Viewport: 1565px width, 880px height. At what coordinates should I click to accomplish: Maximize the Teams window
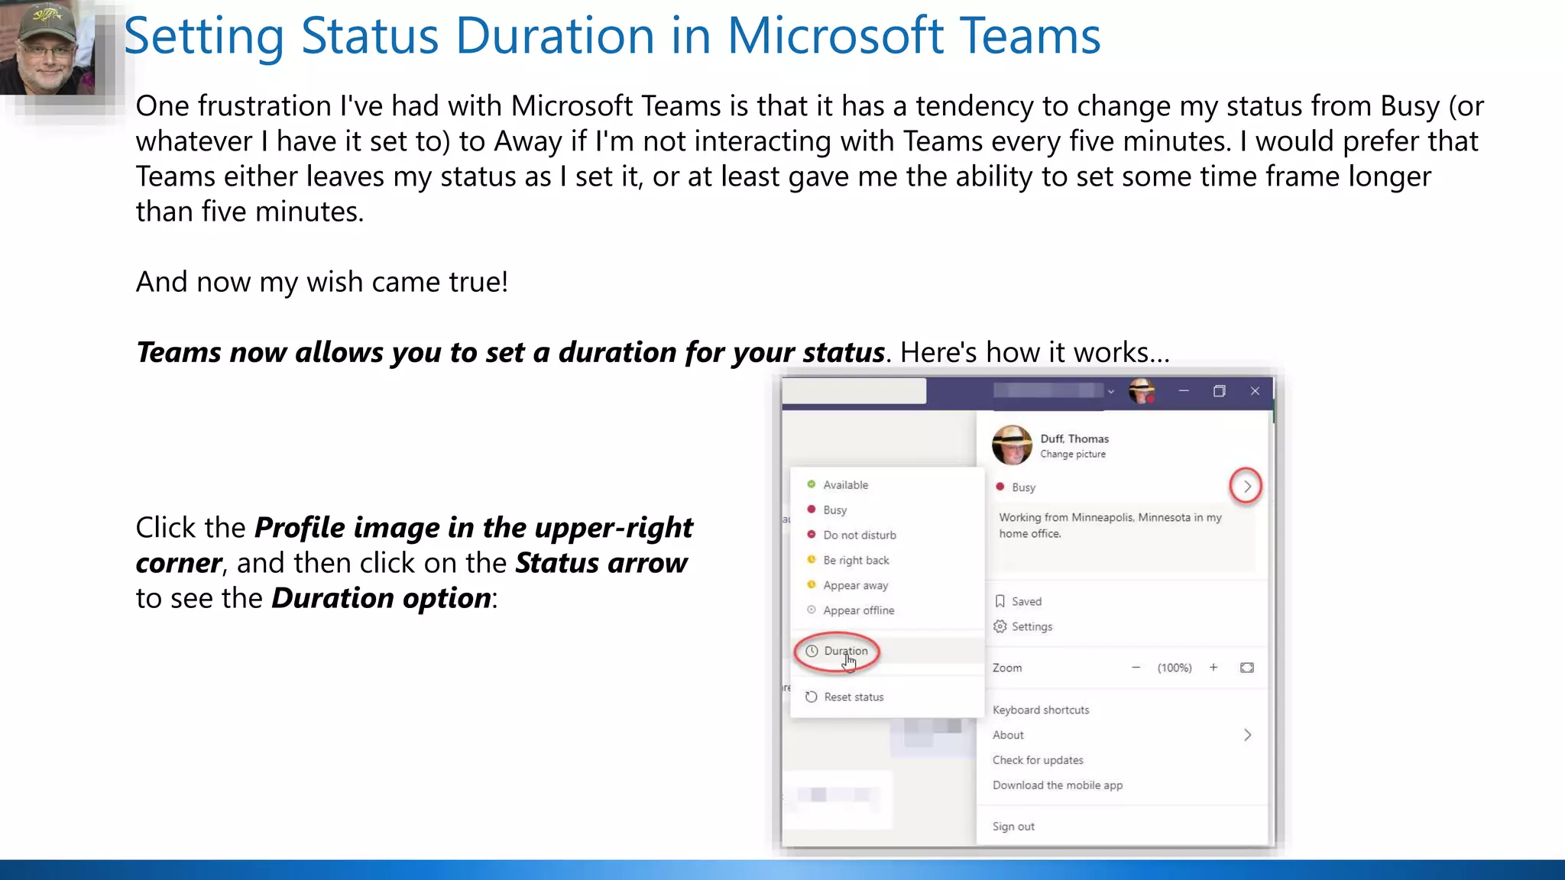[1220, 391]
